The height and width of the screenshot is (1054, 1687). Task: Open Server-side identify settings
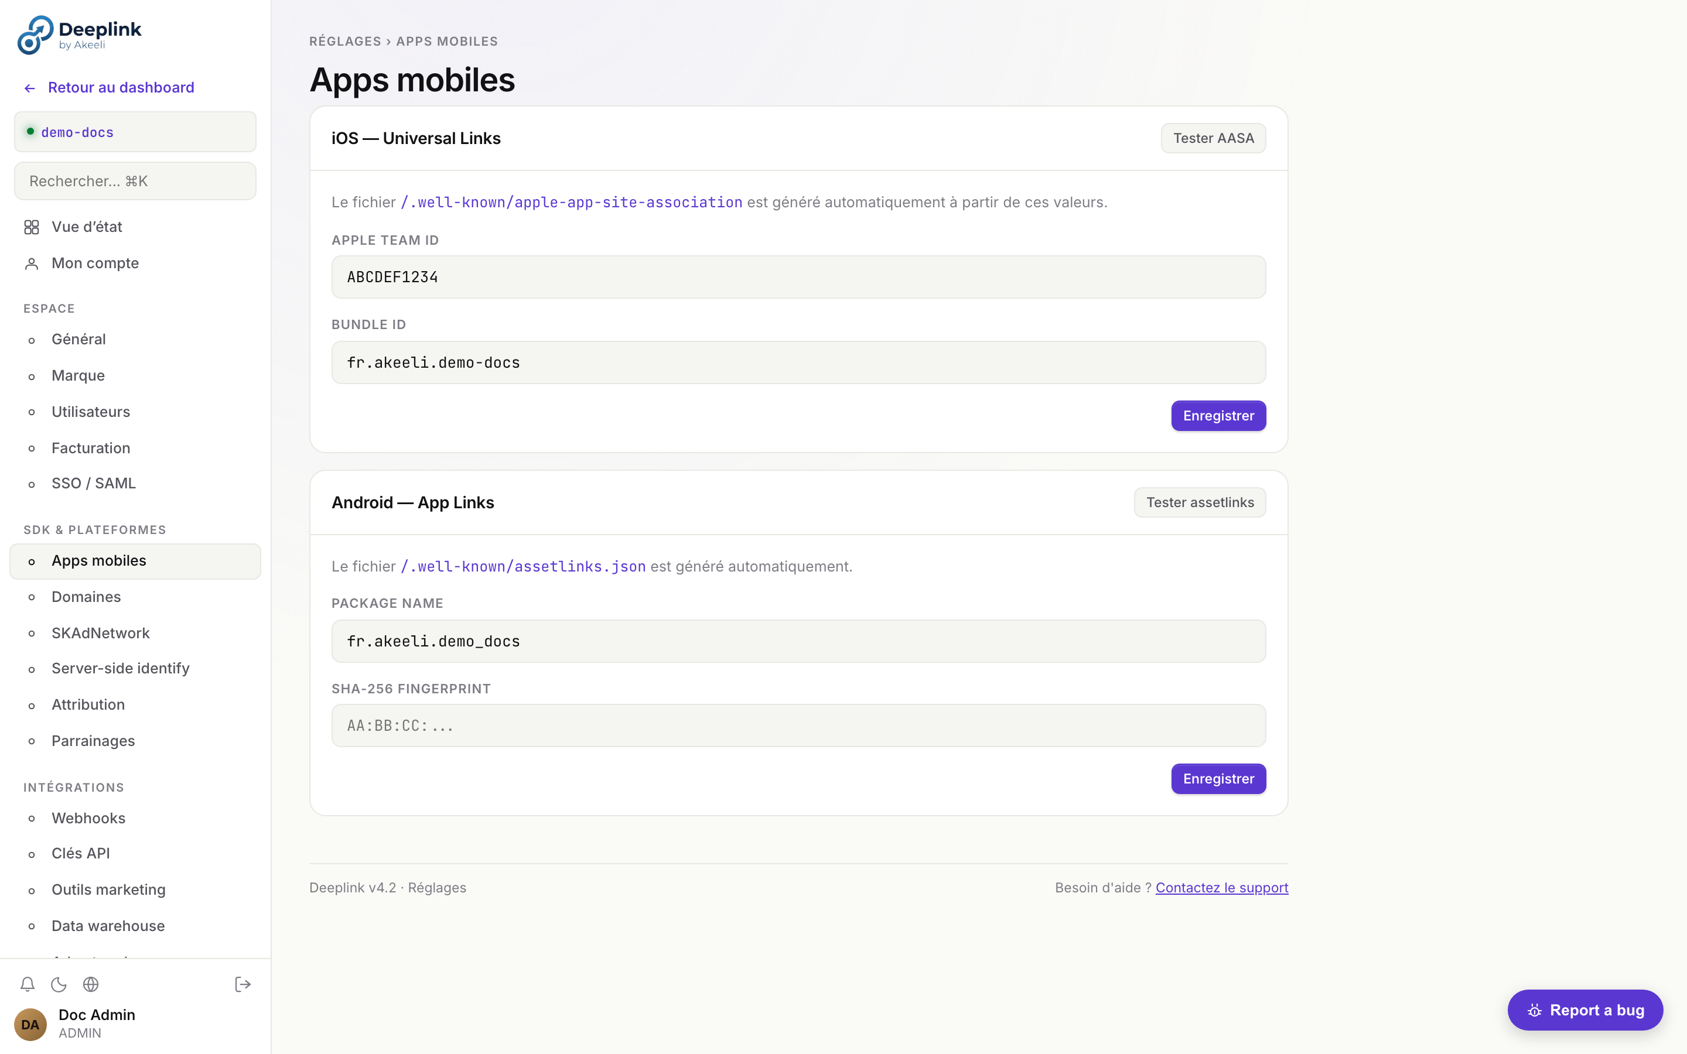point(135,669)
